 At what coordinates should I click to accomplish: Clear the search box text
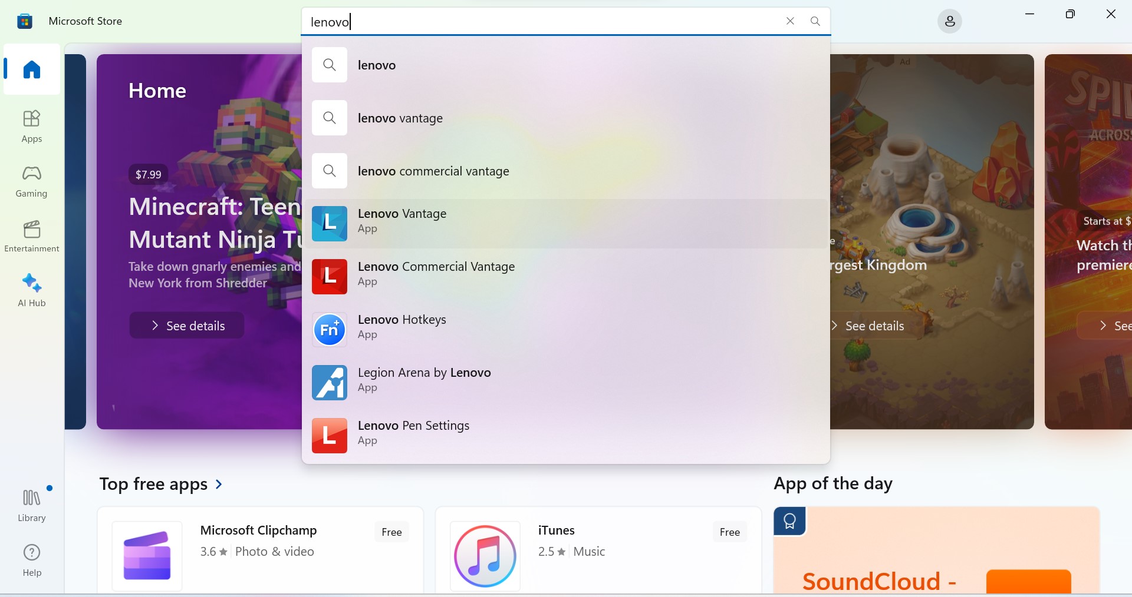(x=790, y=21)
